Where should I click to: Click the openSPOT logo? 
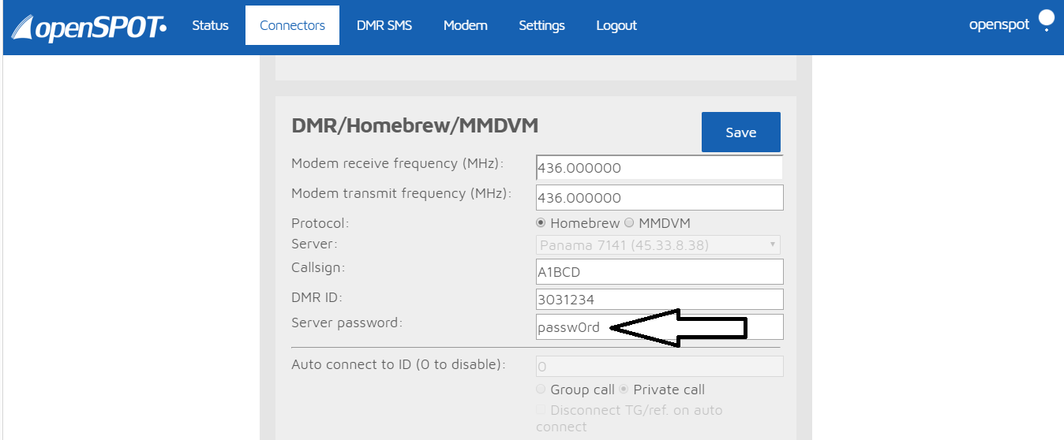coord(89,28)
